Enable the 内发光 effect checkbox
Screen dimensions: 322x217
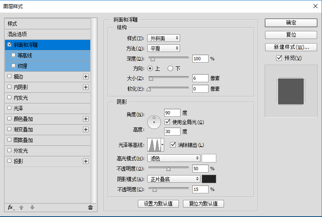[x=9, y=97]
